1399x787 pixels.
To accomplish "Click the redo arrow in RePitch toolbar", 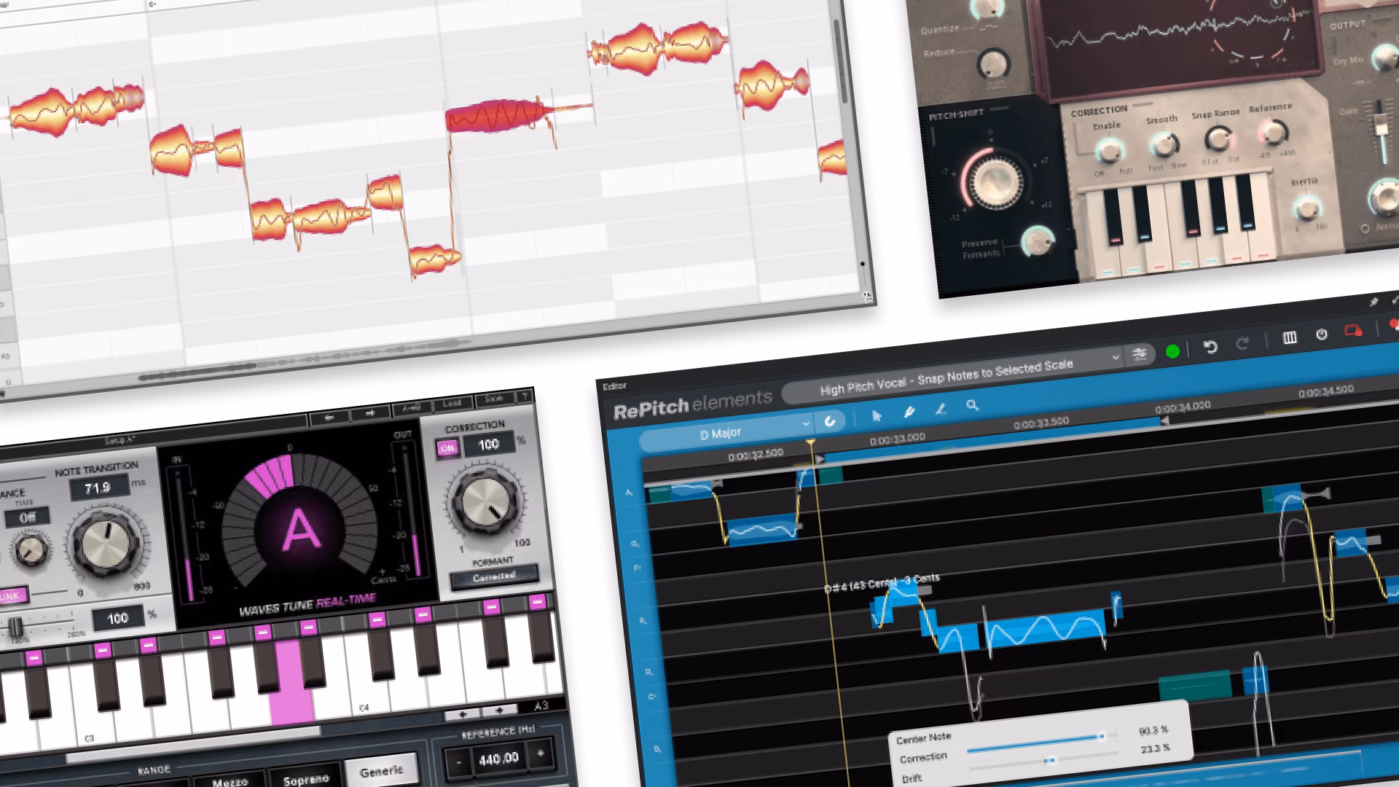I will (x=1242, y=343).
